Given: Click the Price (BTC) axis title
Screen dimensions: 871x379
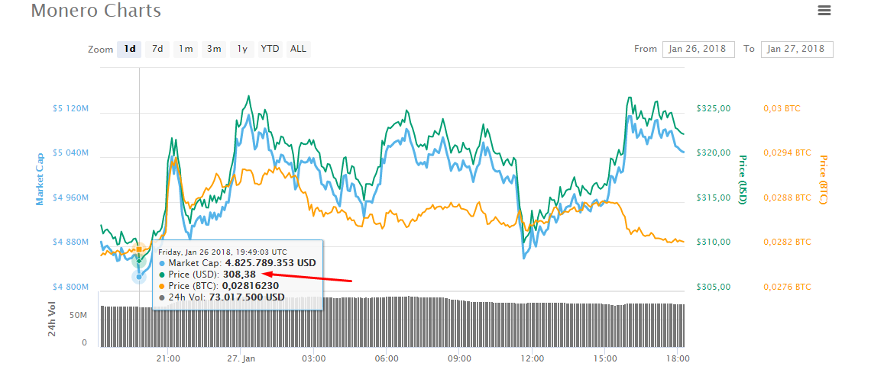Looking at the screenshot, I should pos(823,179).
